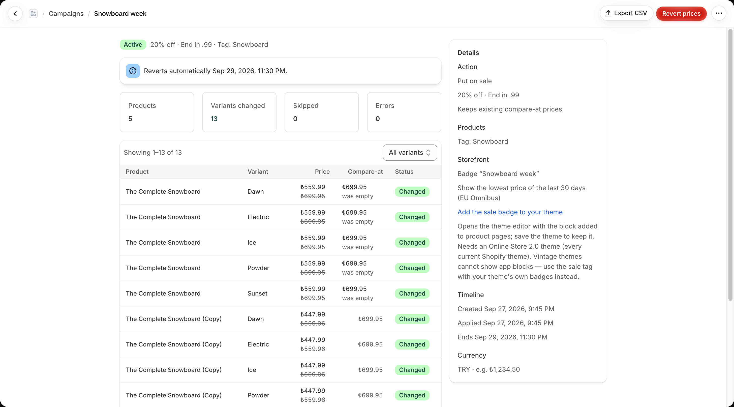Select The Complete Snowboard Sunset row name
The image size is (734, 407).
(163, 293)
